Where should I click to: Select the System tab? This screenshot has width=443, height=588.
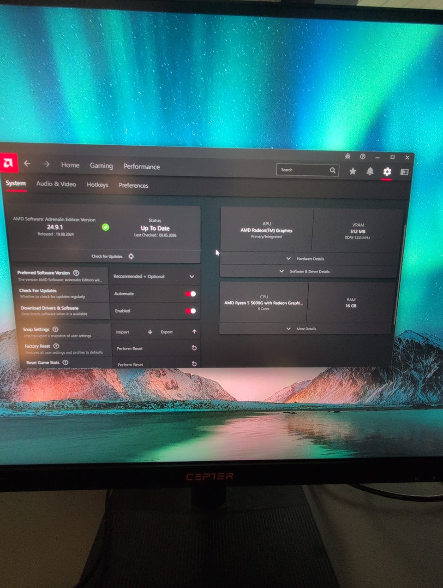point(16,184)
